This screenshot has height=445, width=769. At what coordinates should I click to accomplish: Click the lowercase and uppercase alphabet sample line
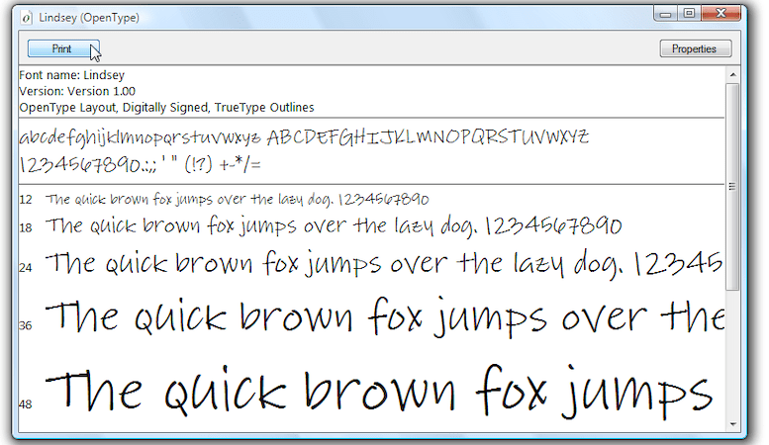[x=304, y=137]
